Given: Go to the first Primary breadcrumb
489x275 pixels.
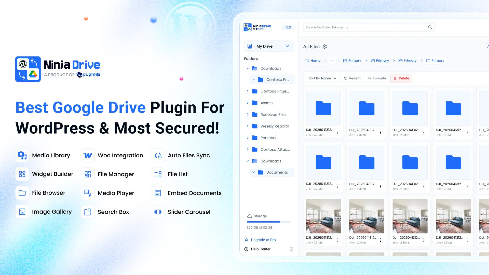Looking at the screenshot, I should click(x=352, y=61).
